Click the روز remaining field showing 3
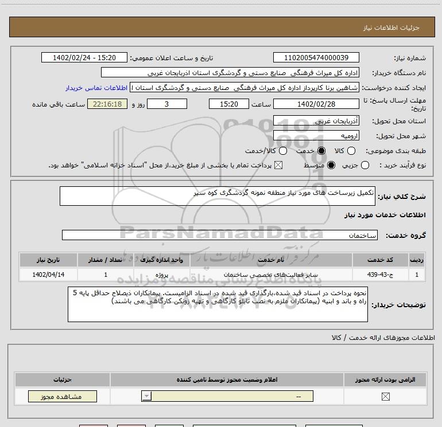 tap(167, 104)
